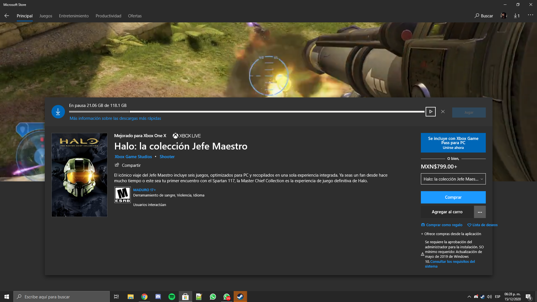The image size is (537, 302).
Task: Open Xbox Game Studios publisher link
Action: [x=133, y=157]
